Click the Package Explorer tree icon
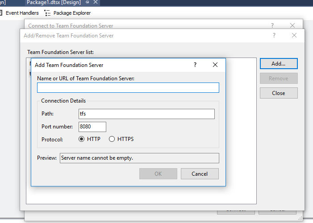 (x=47, y=13)
